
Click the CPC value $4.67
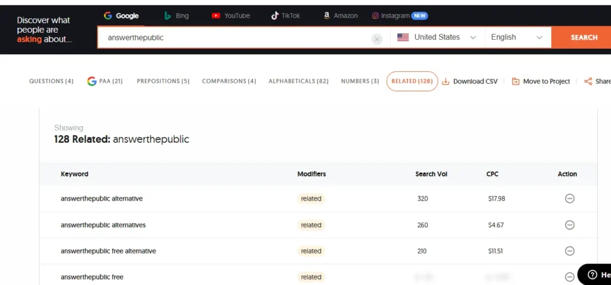coord(496,225)
